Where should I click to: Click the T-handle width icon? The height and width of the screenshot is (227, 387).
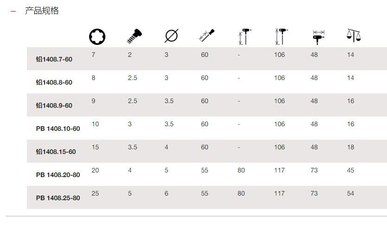(318, 37)
